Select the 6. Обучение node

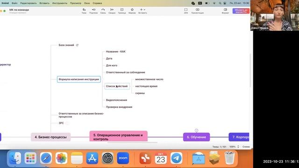pyautogui.click(x=196, y=137)
